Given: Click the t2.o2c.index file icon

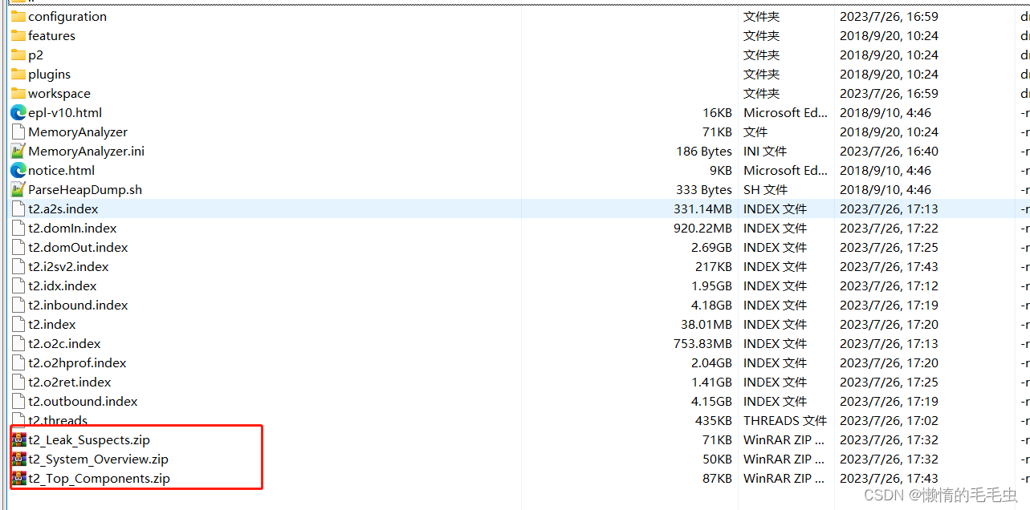Looking at the screenshot, I should 18,343.
